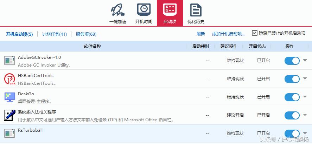312x144 pixels.
Task: Open 系统输入法相关程序 row dropdown arrow
Action: click(305, 115)
